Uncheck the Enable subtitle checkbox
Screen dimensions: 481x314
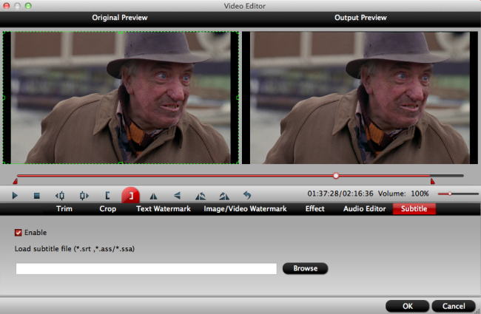click(x=18, y=233)
